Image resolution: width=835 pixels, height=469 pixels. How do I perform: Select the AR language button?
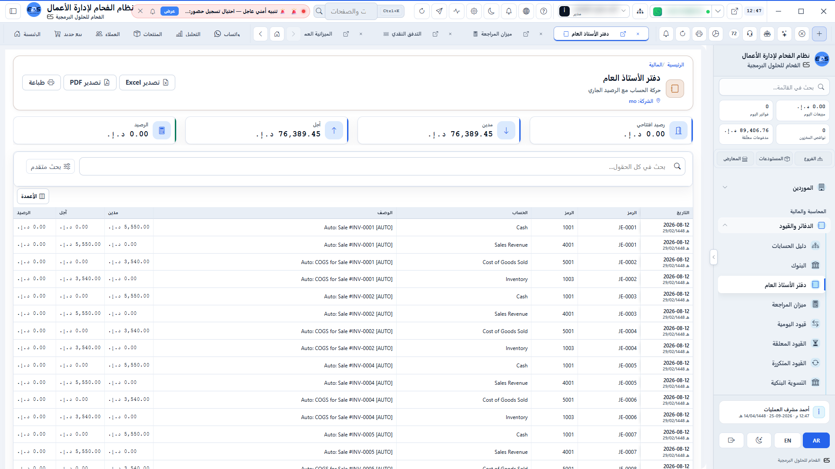[816, 440]
